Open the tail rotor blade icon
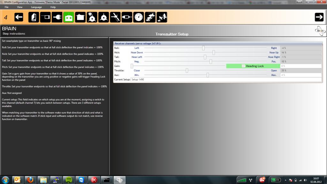Image resolution: width=327 pixels, height=184 pixels. (115, 17)
